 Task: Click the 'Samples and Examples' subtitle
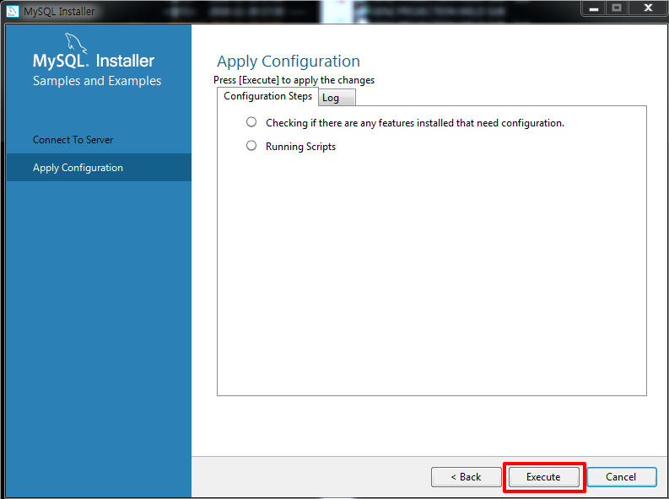coord(97,81)
